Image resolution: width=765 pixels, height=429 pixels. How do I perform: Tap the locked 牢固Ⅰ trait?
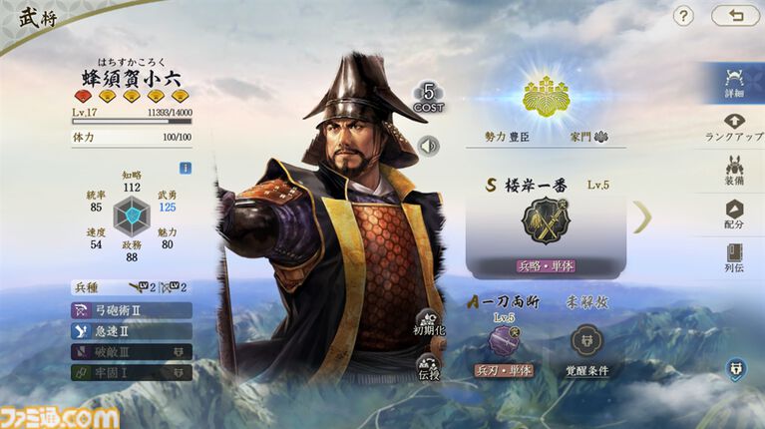click(132, 373)
